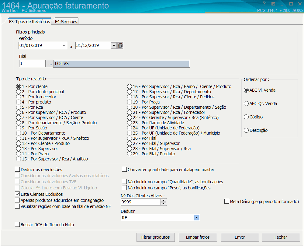Click the Filial code input field
Image resolution: width=304 pixels, height=246 pixels.
click(32, 64)
